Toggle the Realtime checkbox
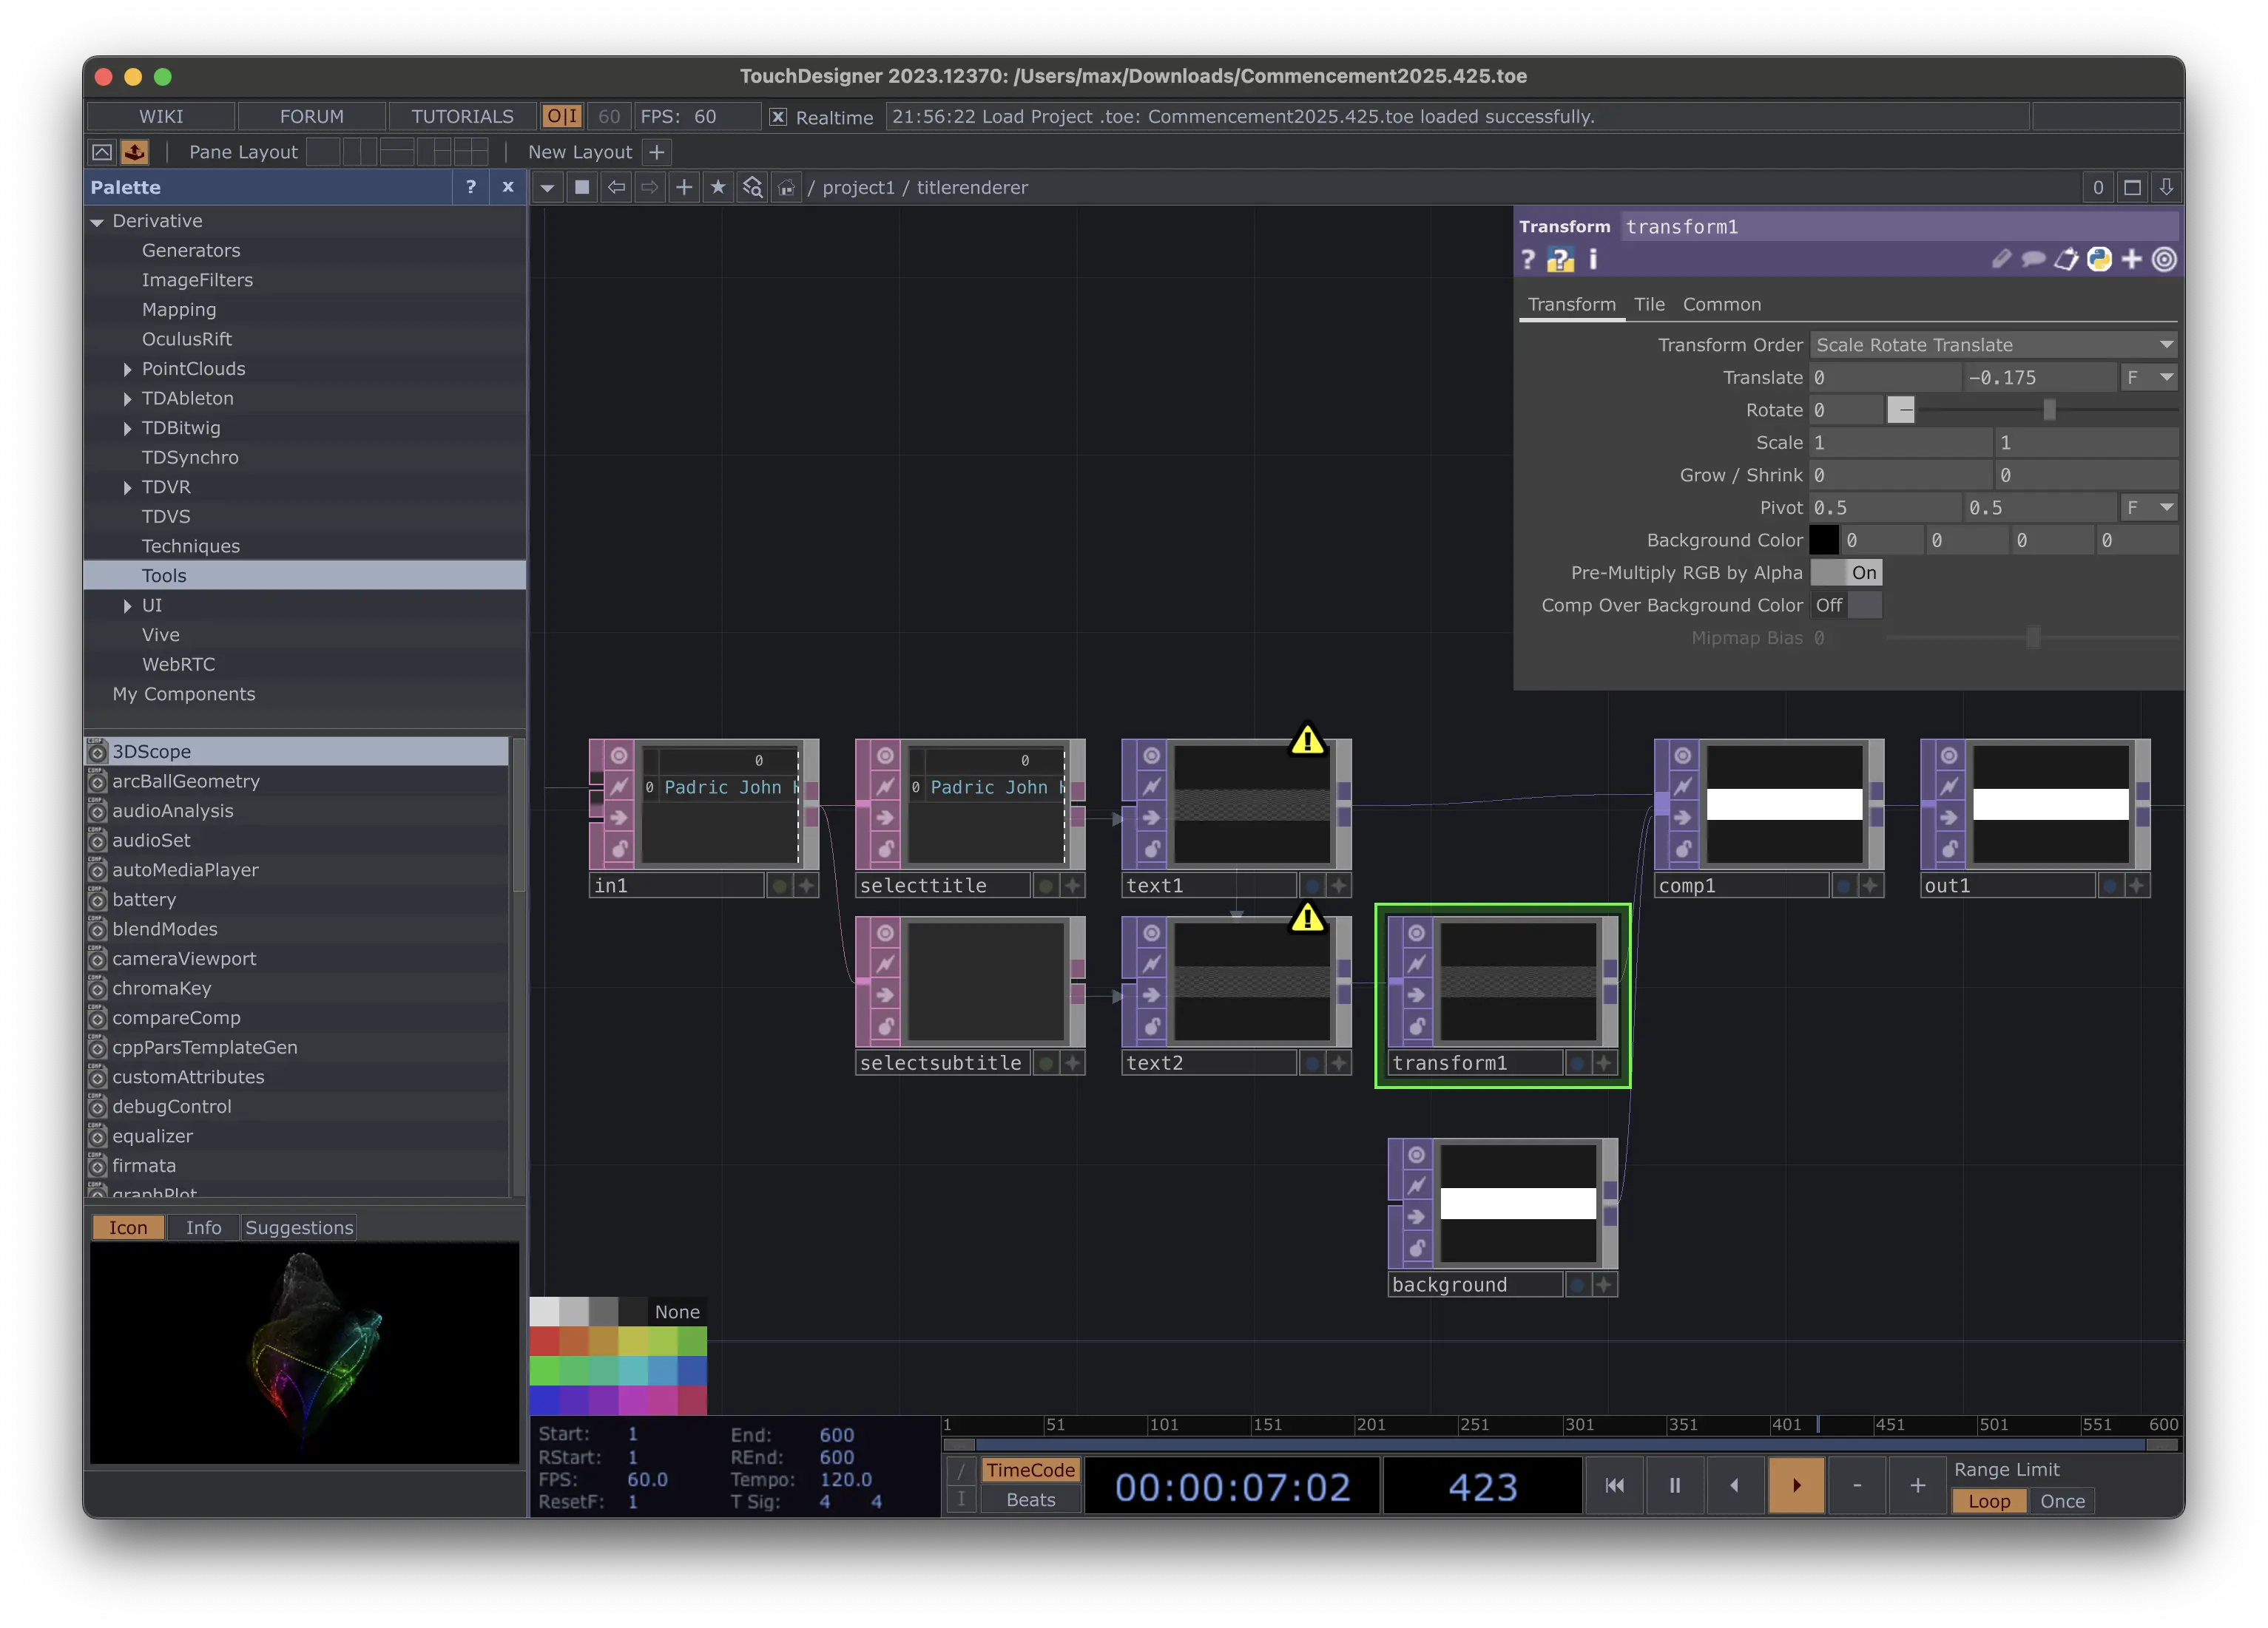2268x1628 pixels. coord(778,117)
